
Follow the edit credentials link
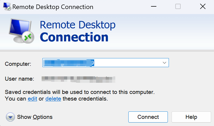coord(32,99)
